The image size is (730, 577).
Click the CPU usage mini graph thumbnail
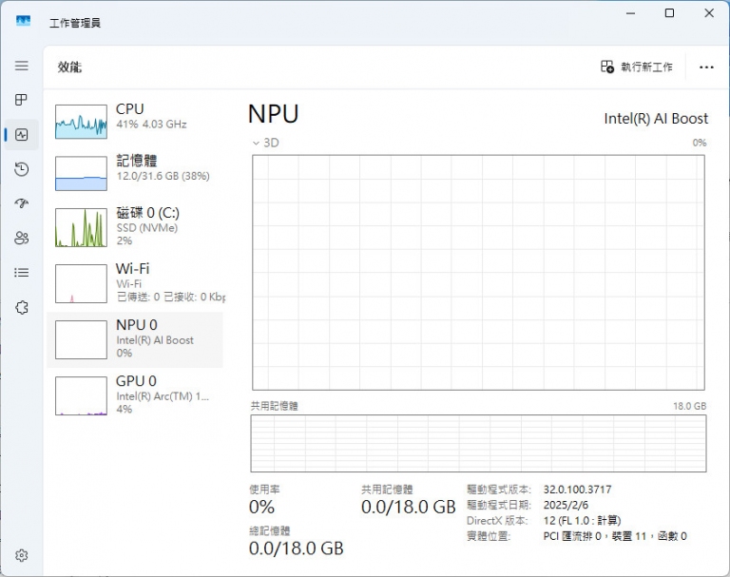click(81, 122)
